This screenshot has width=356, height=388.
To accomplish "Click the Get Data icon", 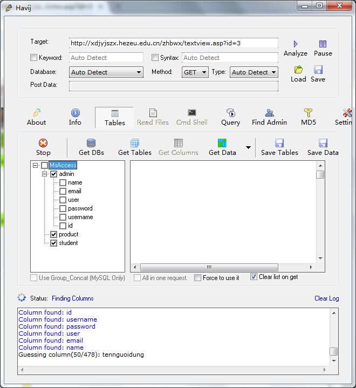I will [222, 143].
